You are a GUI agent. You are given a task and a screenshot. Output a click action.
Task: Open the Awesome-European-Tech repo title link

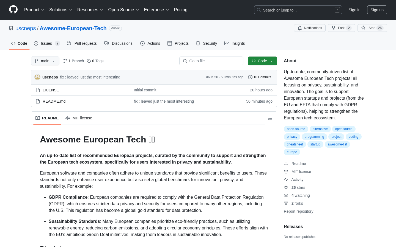coord(73,28)
